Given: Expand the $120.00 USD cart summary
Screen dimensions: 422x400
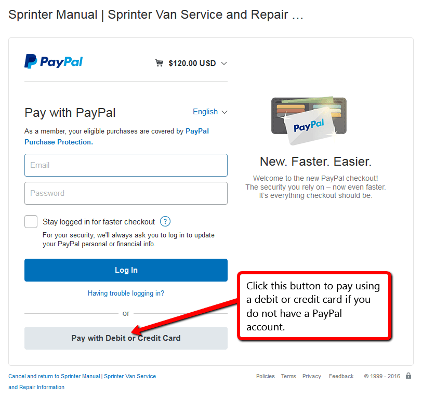Looking at the screenshot, I should coord(192,63).
